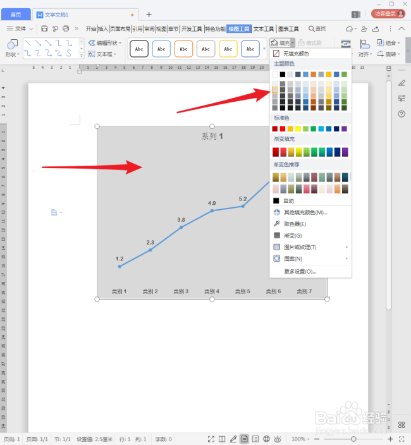Pick yellow from standard colors
411x445 pixels.
pyautogui.click(x=298, y=129)
